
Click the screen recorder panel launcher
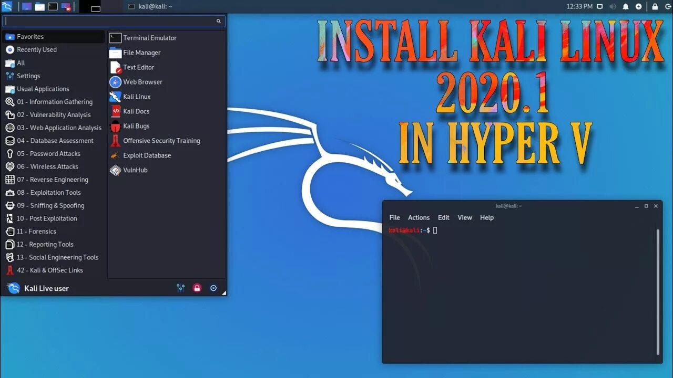[66, 7]
